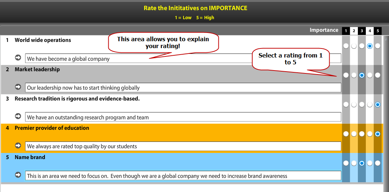Choose rating 2 for Premier provider of education
This screenshot has width=389, height=192.
[x=354, y=134]
